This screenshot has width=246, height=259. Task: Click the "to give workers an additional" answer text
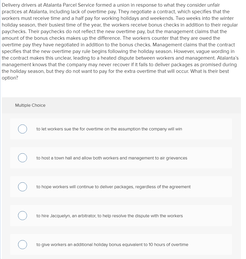(112, 244)
